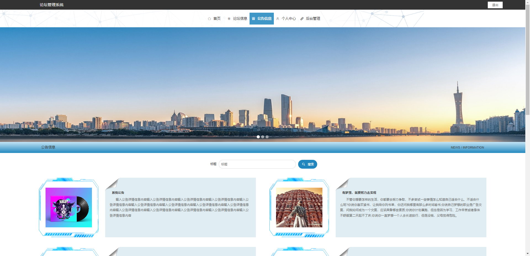Click the link icon beside 后台管理
This screenshot has height=256, width=530.
pyautogui.click(x=302, y=19)
